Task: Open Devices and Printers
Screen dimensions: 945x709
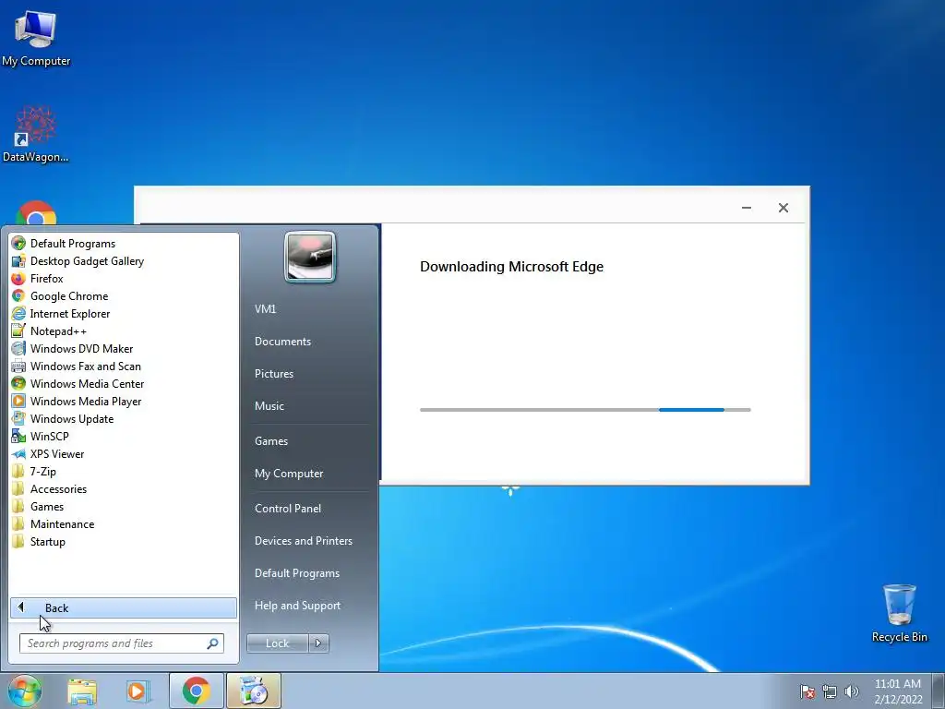Action: (x=303, y=541)
